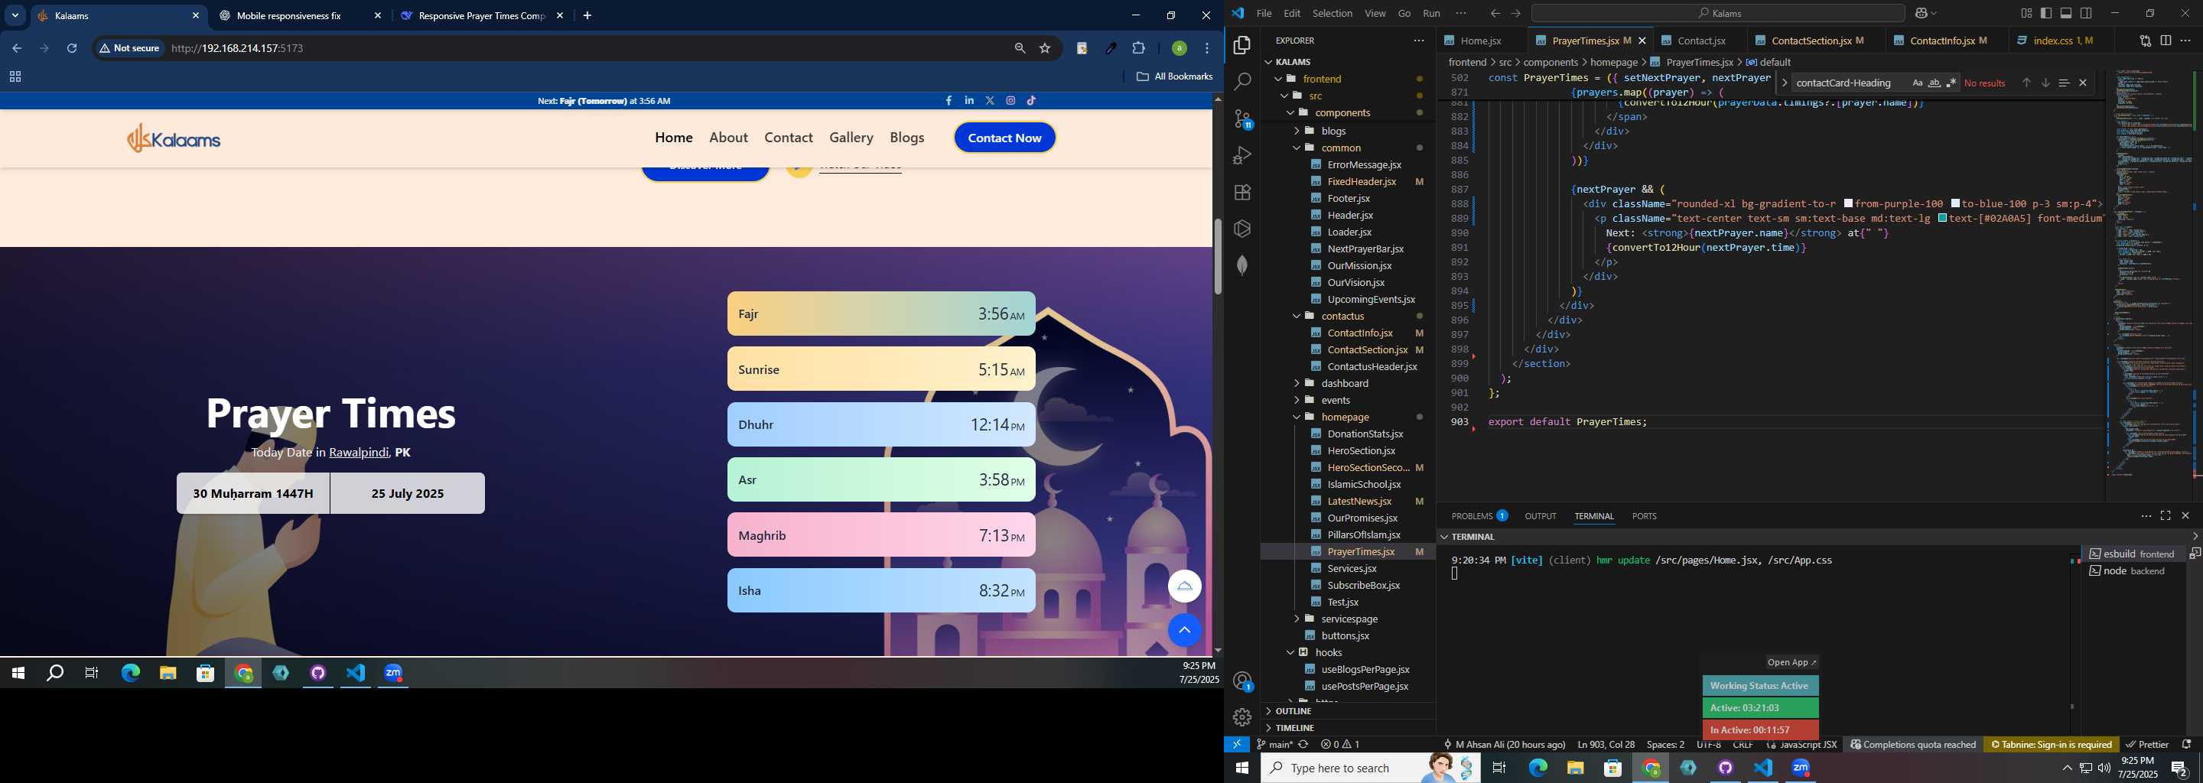Open VS Code Accounts icon
This screenshot has height=783, width=2203.
coord(1242,681)
